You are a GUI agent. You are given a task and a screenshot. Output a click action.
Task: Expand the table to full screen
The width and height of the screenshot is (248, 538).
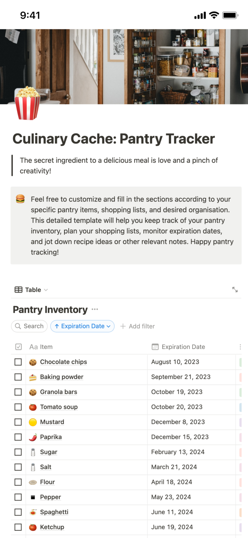click(x=235, y=289)
